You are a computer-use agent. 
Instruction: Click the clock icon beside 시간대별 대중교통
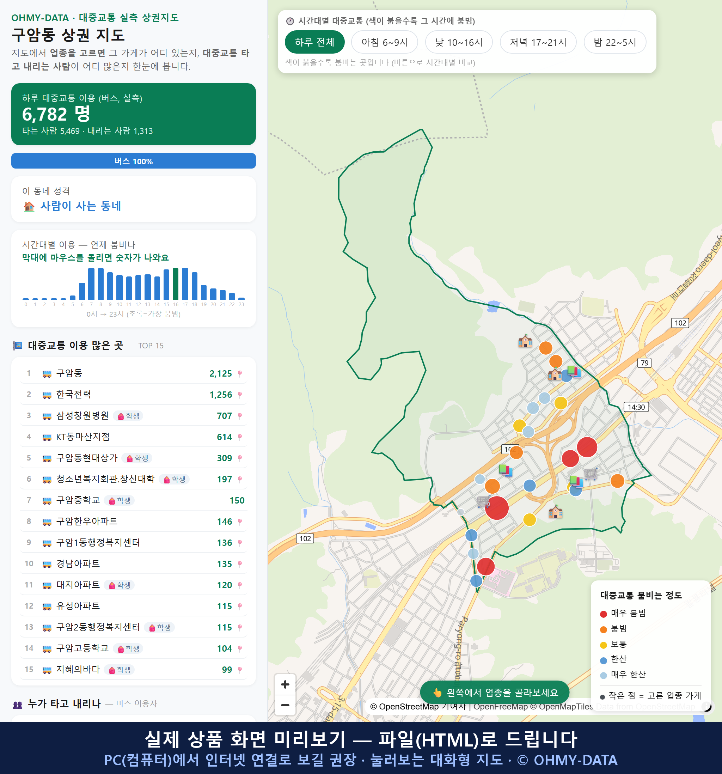[x=290, y=21]
